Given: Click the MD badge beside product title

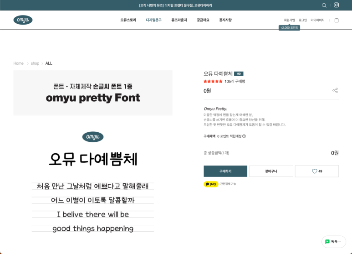Looking at the screenshot, I should tap(239, 74).
